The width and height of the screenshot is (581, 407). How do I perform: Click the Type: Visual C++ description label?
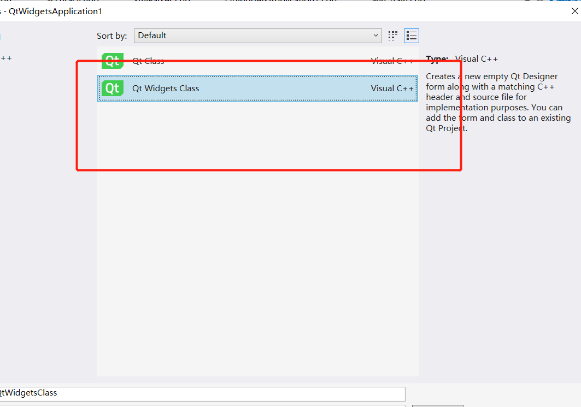coord(462,59)
